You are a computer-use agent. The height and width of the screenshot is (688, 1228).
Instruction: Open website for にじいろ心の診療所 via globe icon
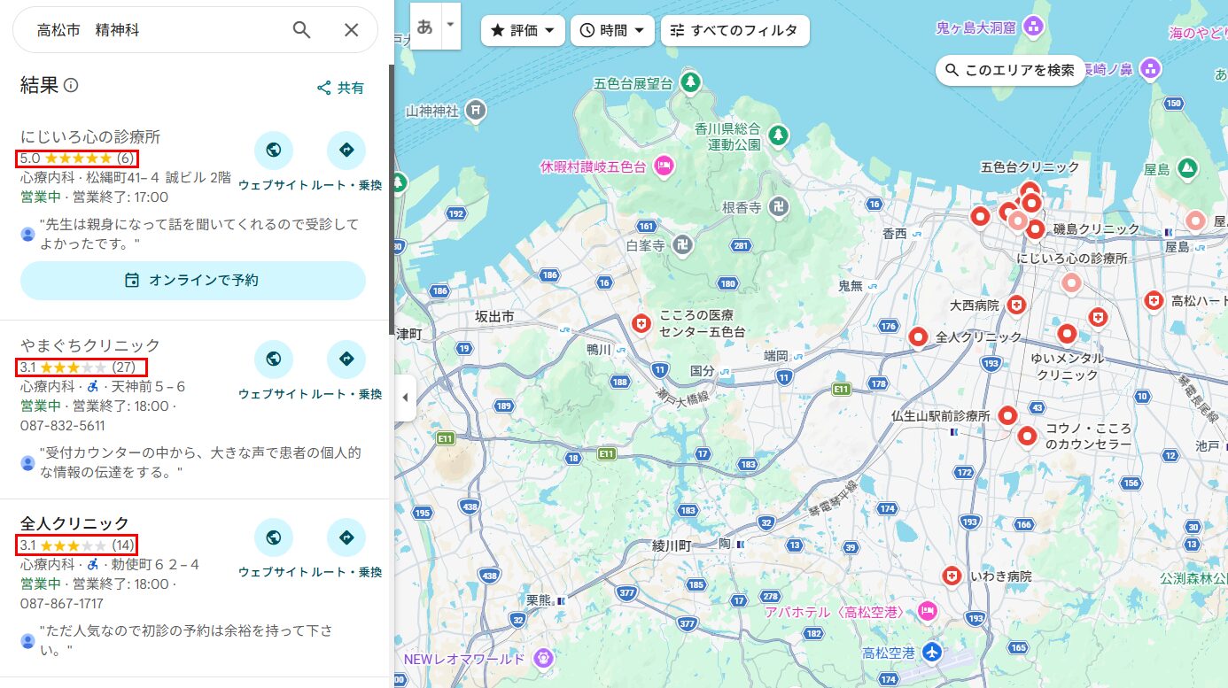274,151
